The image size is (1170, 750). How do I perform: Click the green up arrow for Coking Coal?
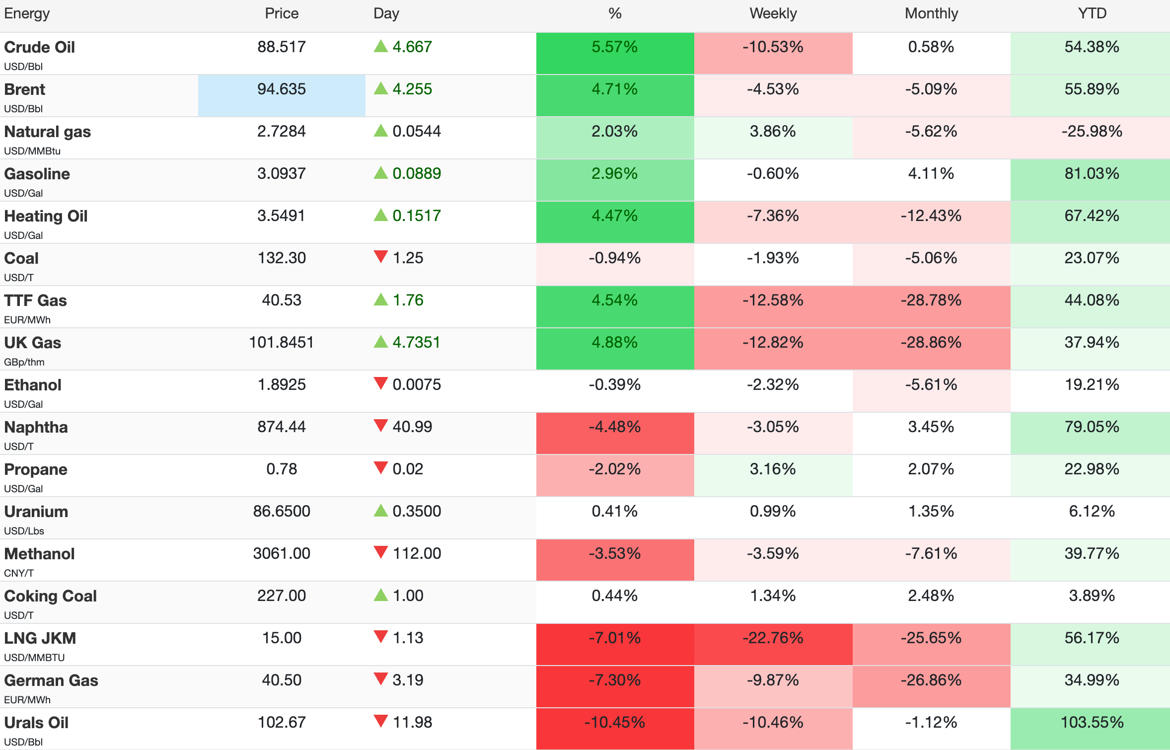click(380, 595)
